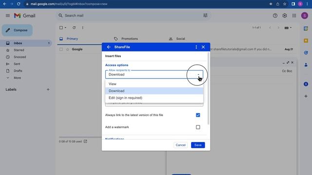The width and height of the screenshot is (312, 175).
Task: Show search options filter icon
Action: (x=205, y=16)
